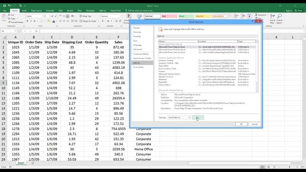
Task: Apply the Fill Color bucket
Action: coord(48,21)
